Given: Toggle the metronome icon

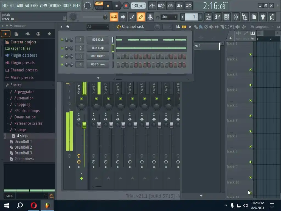Looking at the screenshot, I should point(152,6).
